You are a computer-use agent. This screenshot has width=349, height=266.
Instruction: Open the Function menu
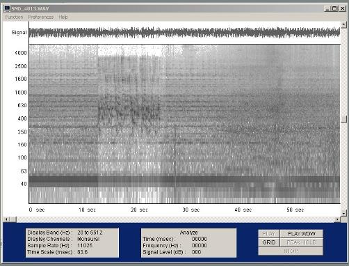point(14,17)
